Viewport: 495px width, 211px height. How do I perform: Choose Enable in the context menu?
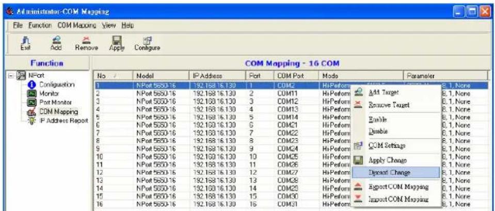396,120
